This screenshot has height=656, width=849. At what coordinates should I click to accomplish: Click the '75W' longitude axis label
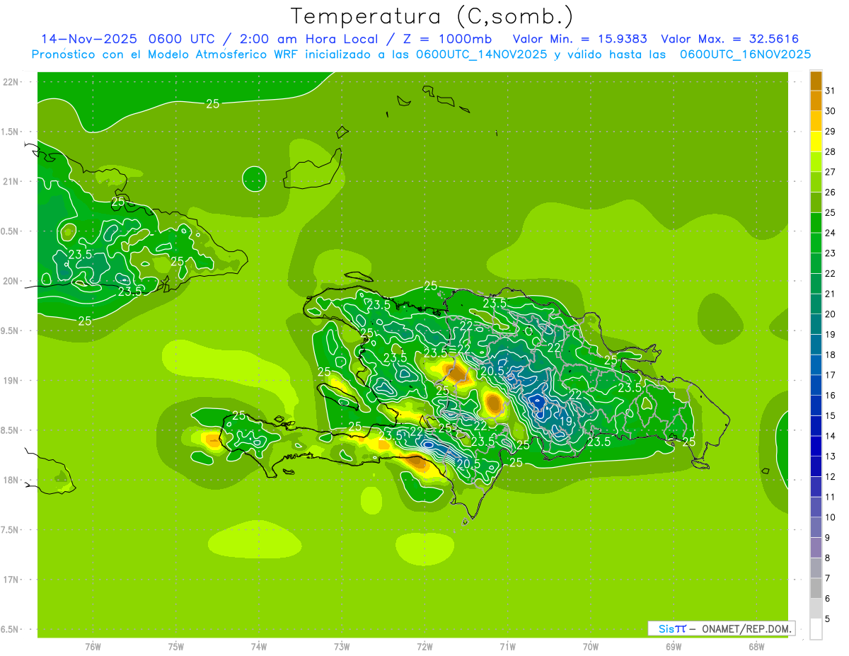coord(176,647)
